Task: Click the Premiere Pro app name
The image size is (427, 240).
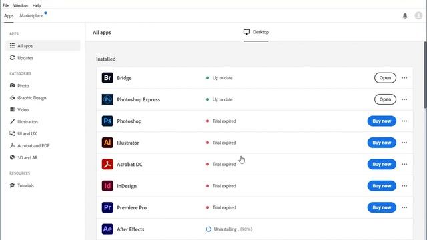Action: [x=132, y=207]
